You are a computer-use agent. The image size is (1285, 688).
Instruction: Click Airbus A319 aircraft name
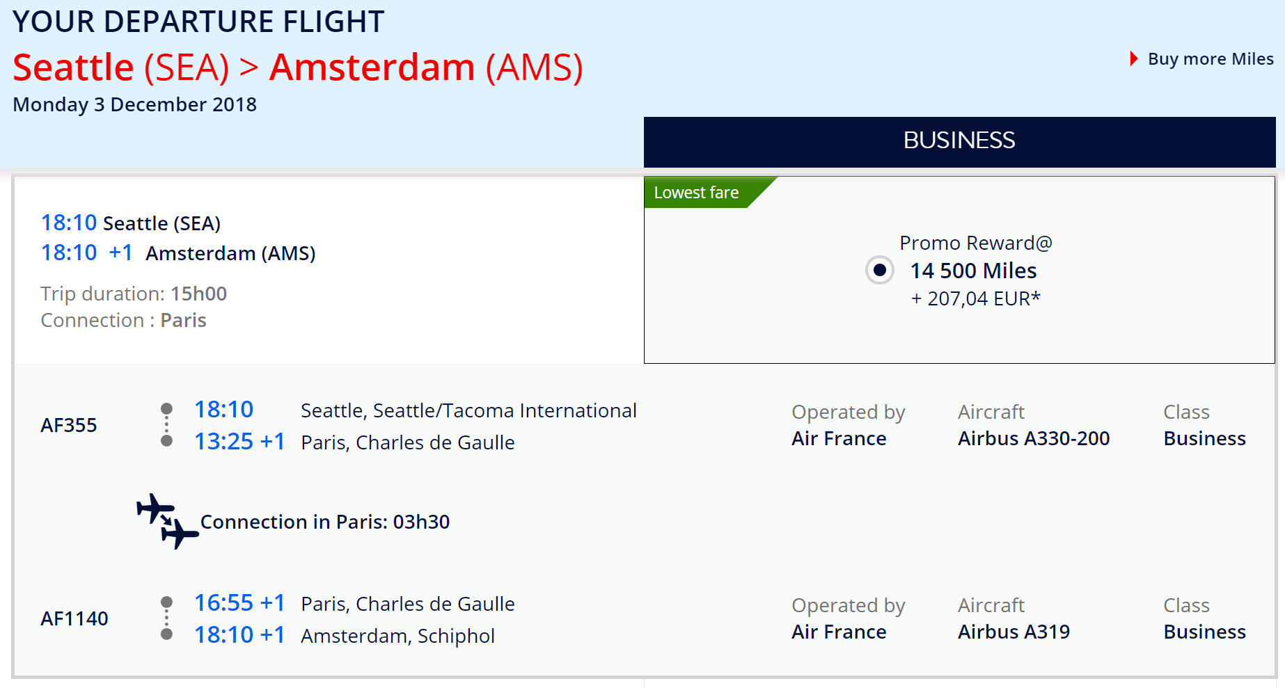coord(1014,632)
